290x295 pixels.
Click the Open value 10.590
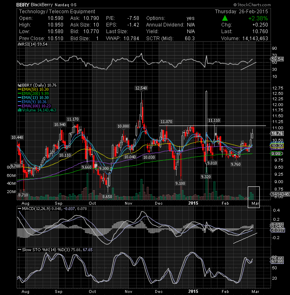click(x=55, y=18)
